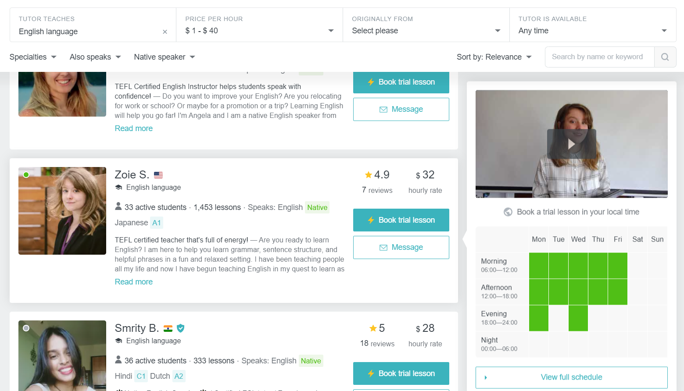Expand the Native speaker filter

(165, 57)
